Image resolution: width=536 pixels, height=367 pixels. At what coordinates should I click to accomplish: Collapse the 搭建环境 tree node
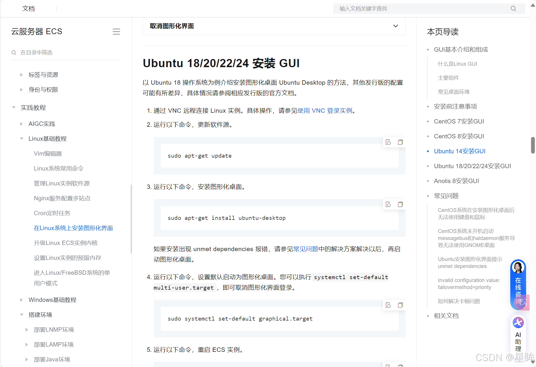pos(21,315)
